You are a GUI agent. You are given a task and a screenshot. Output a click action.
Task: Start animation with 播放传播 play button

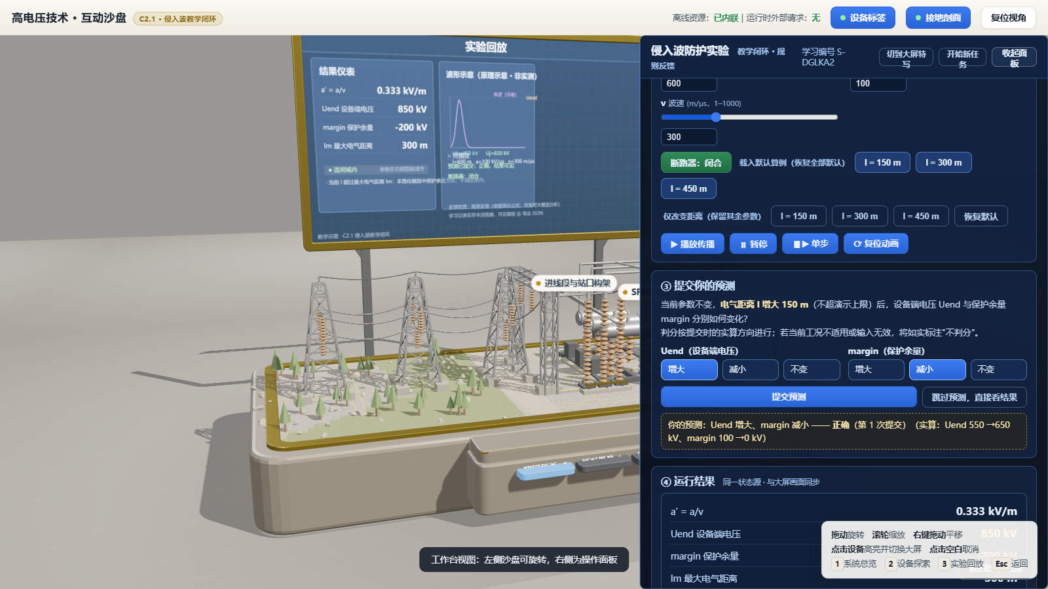click(x=692, y=243)
